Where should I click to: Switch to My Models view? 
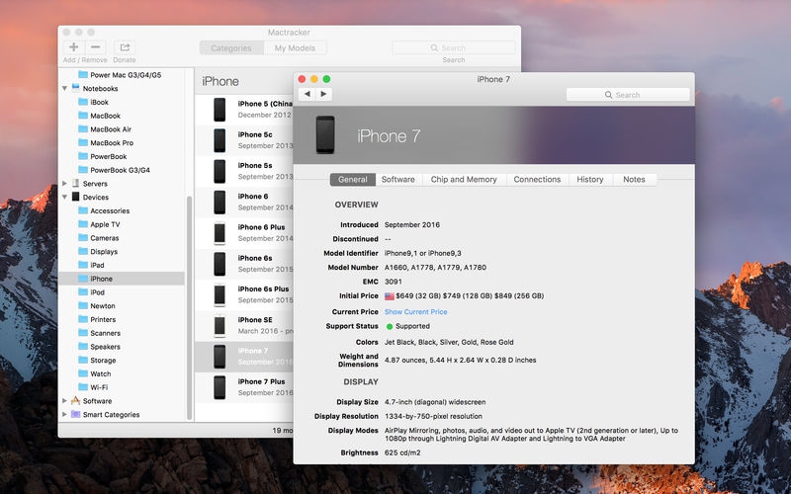click(295, 47)
